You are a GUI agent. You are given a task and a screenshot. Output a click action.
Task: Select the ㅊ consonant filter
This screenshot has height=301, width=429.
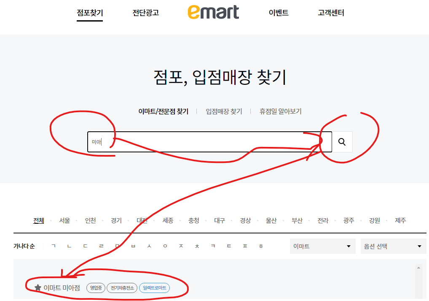[197, 246]
